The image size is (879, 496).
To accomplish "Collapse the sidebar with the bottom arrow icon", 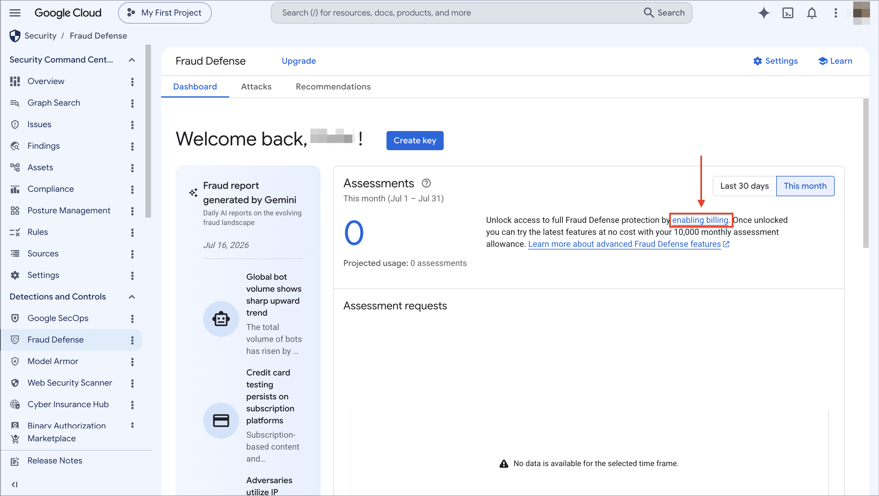I will coord(14,484).
